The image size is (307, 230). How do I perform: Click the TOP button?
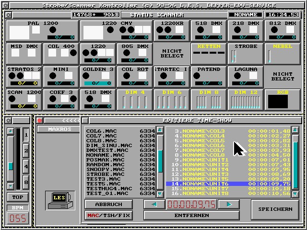point(18,197)
